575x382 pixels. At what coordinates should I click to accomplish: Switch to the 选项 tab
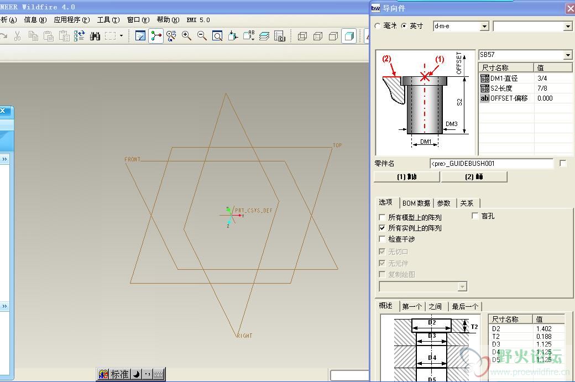coord(385,202)
